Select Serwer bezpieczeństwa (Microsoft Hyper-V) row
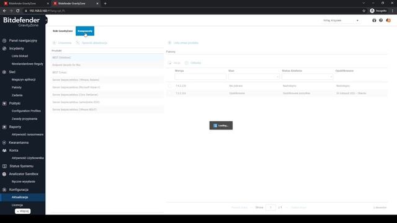The width and height of the screenshot is (397, 223). [x=107, y=87]
